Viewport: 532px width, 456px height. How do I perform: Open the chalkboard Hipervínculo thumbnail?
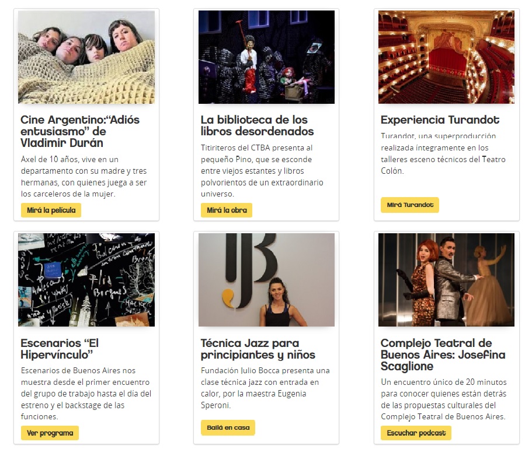click(86, 280)
